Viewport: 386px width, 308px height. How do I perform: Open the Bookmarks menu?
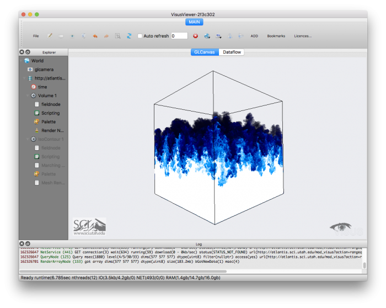tap(276, 36)
